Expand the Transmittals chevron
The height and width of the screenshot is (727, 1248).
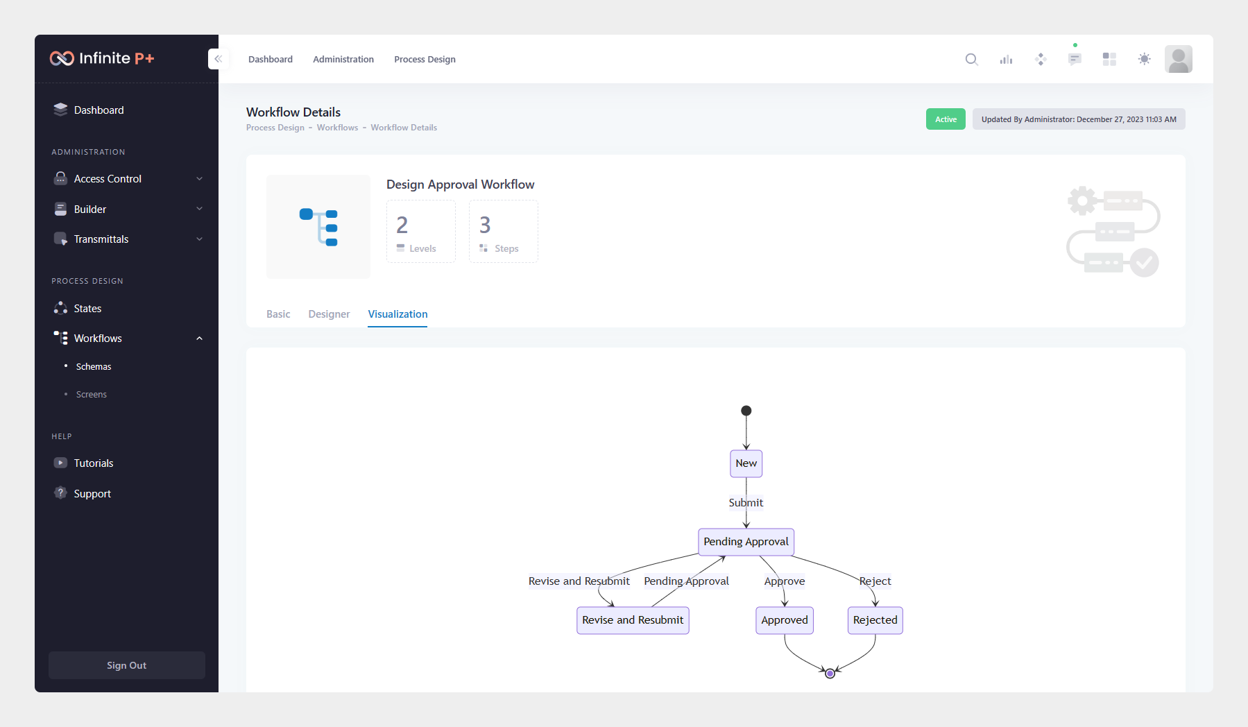click(200, 239)
